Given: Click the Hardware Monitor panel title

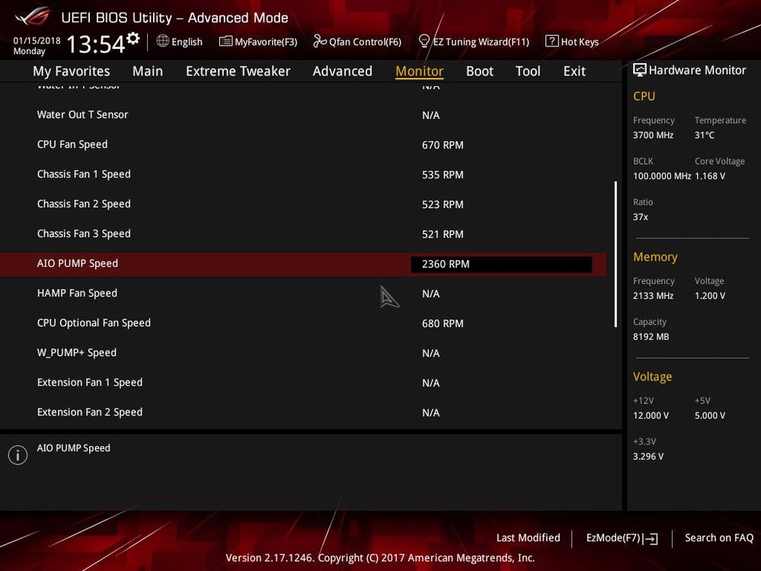Looking at the screenshot, I should click(x=697, y=70).
